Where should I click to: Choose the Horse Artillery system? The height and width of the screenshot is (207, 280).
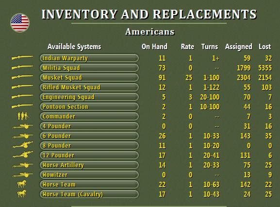click(x=89, y=165)
